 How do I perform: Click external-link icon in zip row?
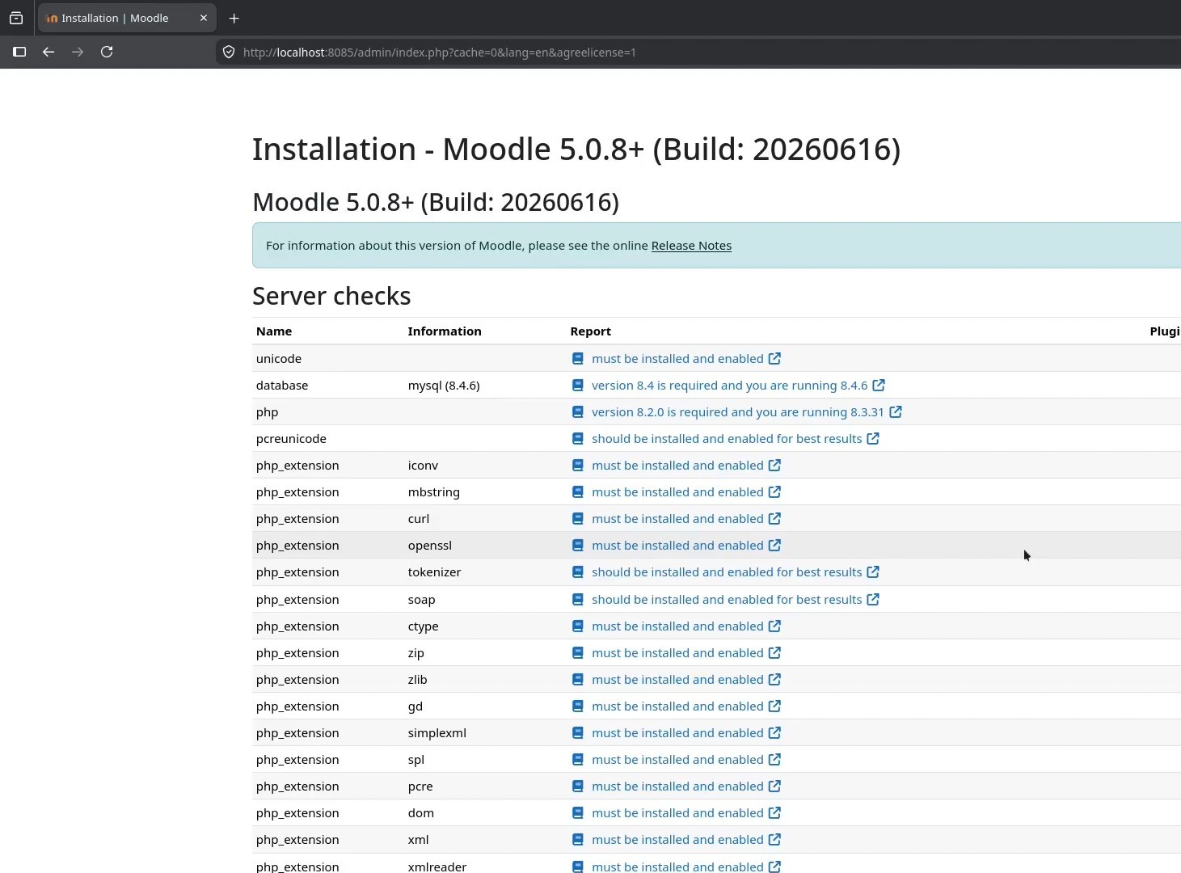(774, 653)
